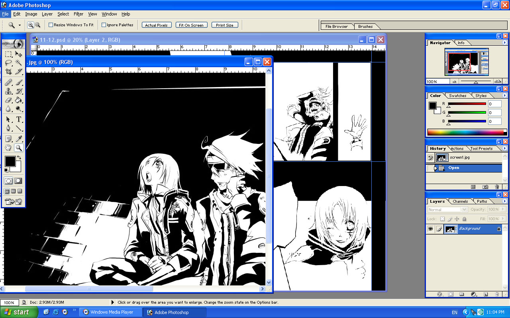The image size is (510, 318).
Task: Select the Path Selection arrow tool
Action: tap(8, 119)
